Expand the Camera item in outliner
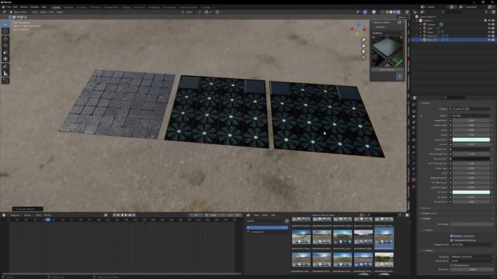The image size is (497, 279). [421, 24]
